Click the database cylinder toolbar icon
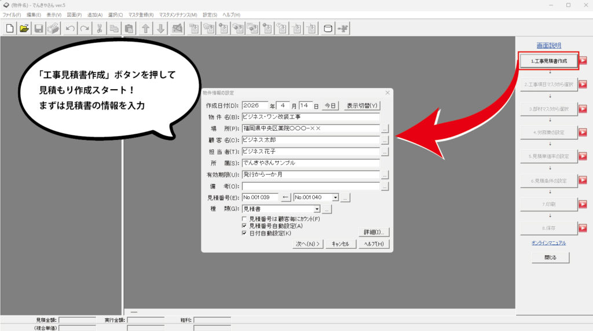 [x=328, y=28]
